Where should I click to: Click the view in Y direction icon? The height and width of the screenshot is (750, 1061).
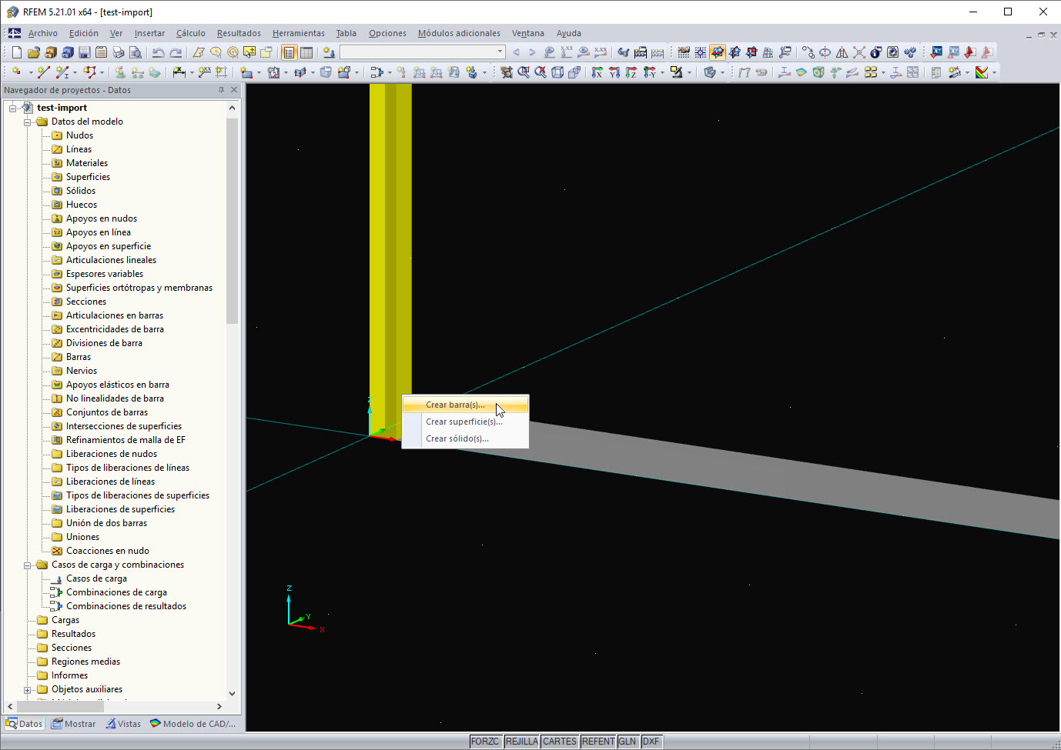(x=614, y=72)
